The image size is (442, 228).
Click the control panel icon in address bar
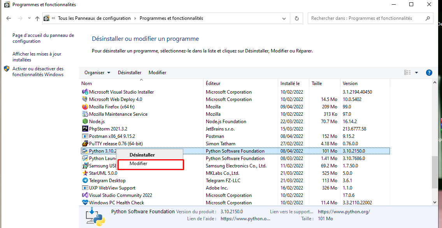[47, 18]
